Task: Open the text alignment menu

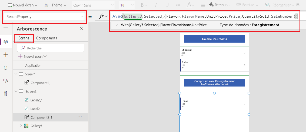Action: tap(204, 5)
